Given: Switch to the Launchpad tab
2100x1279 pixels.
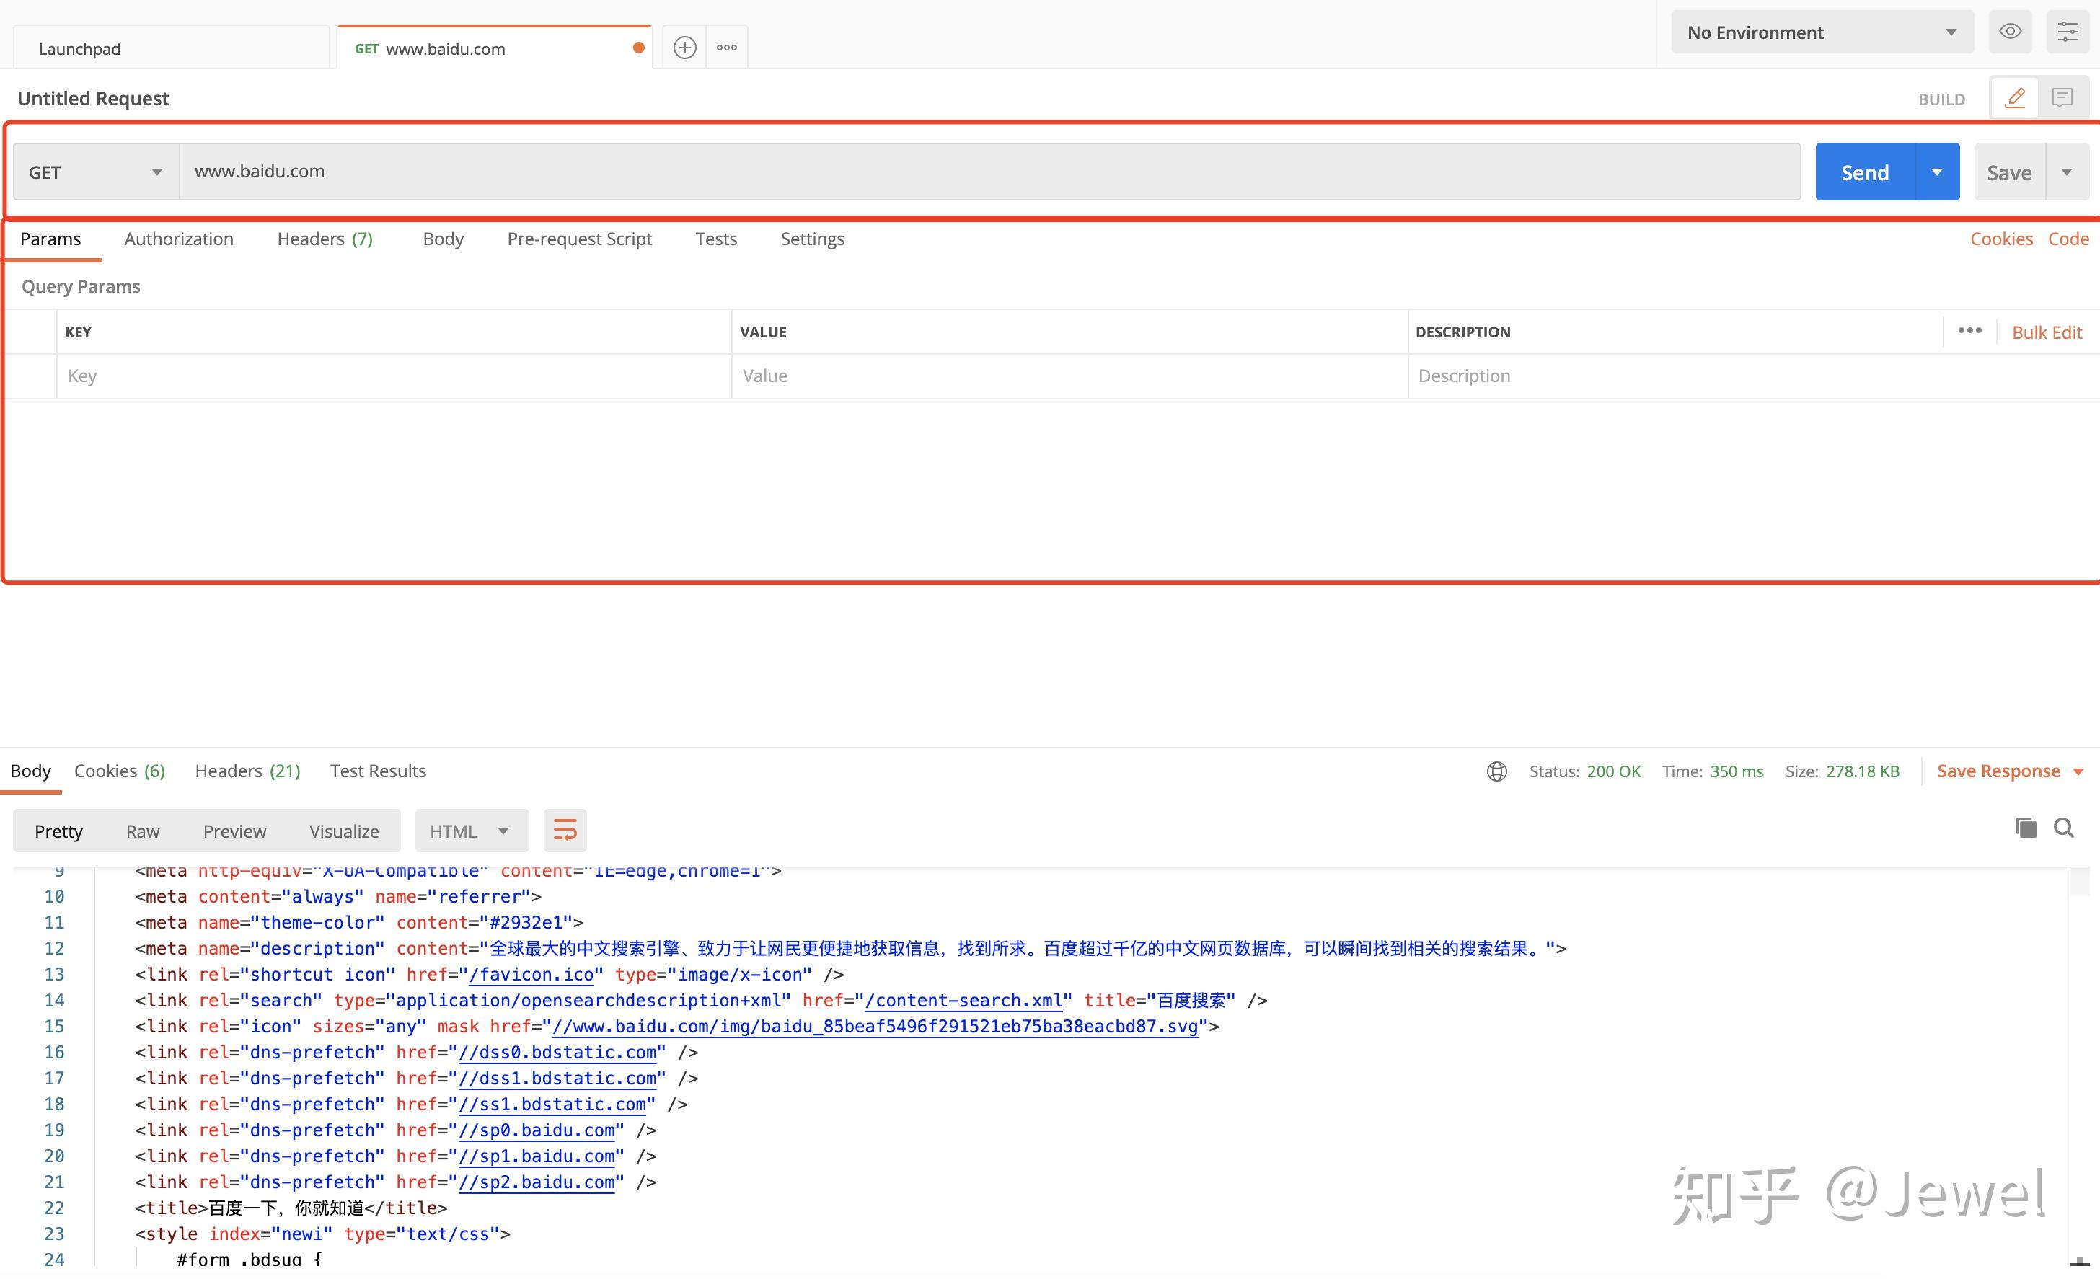Looking at the screenshot, I should coord(170,48).
